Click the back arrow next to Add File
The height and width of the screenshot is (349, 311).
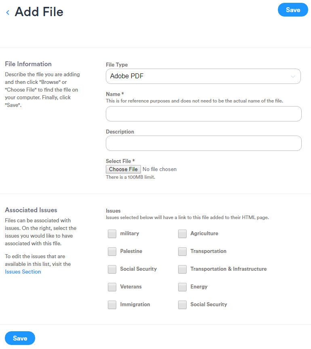coord(7,12)
